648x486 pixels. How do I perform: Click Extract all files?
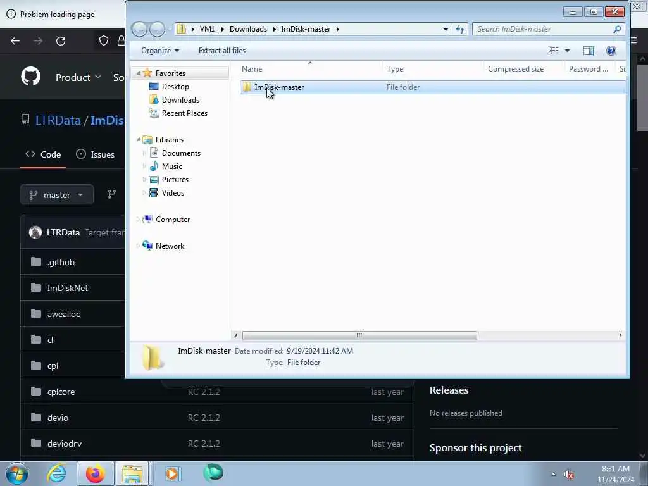(x=222, y=51)
